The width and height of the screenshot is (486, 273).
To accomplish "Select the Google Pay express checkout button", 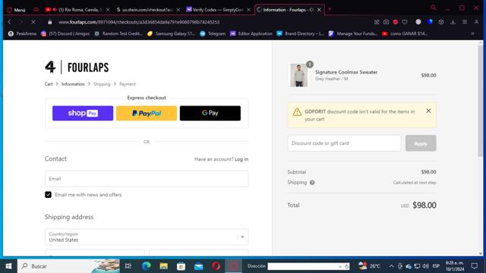I will tap(210, 113).
